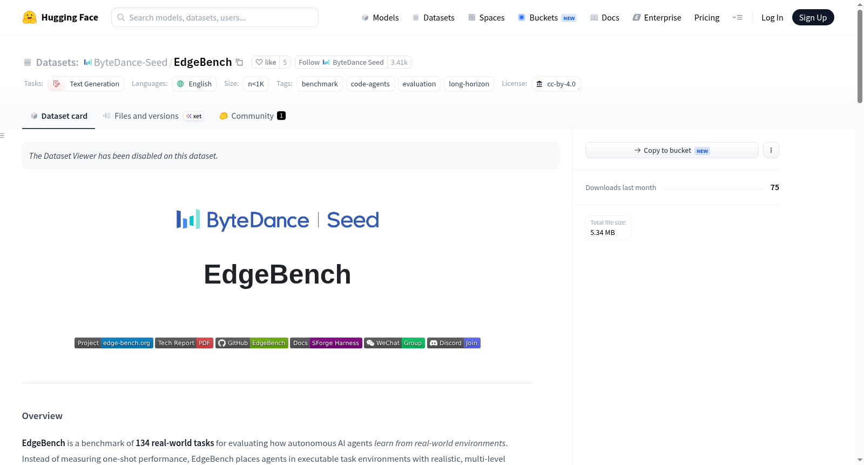The height and width of the screenshot is (465, 864).
Task: Select the evaluation tag
Action: (x=419, y=84)
